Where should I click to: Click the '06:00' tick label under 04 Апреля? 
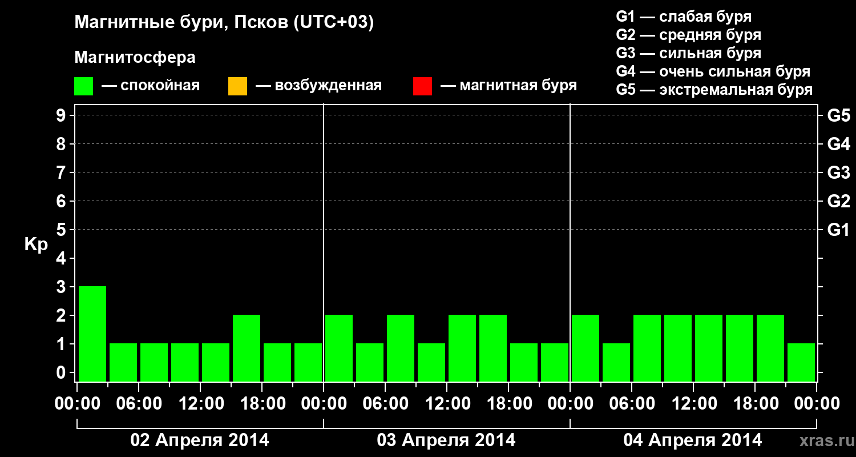click(x=632, y=404)
